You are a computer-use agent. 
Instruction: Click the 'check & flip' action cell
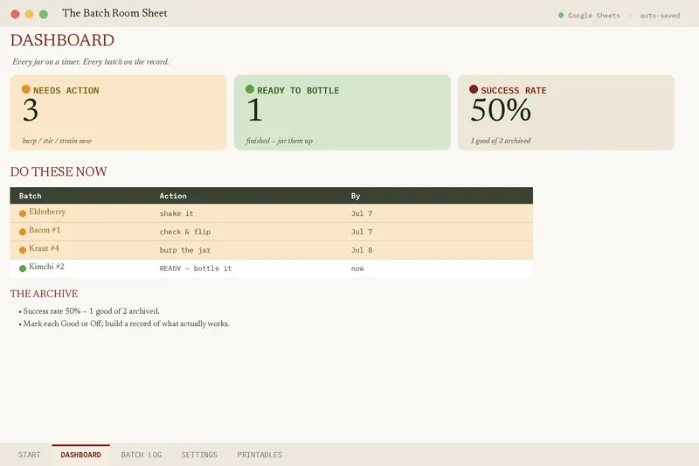[185, 232]
